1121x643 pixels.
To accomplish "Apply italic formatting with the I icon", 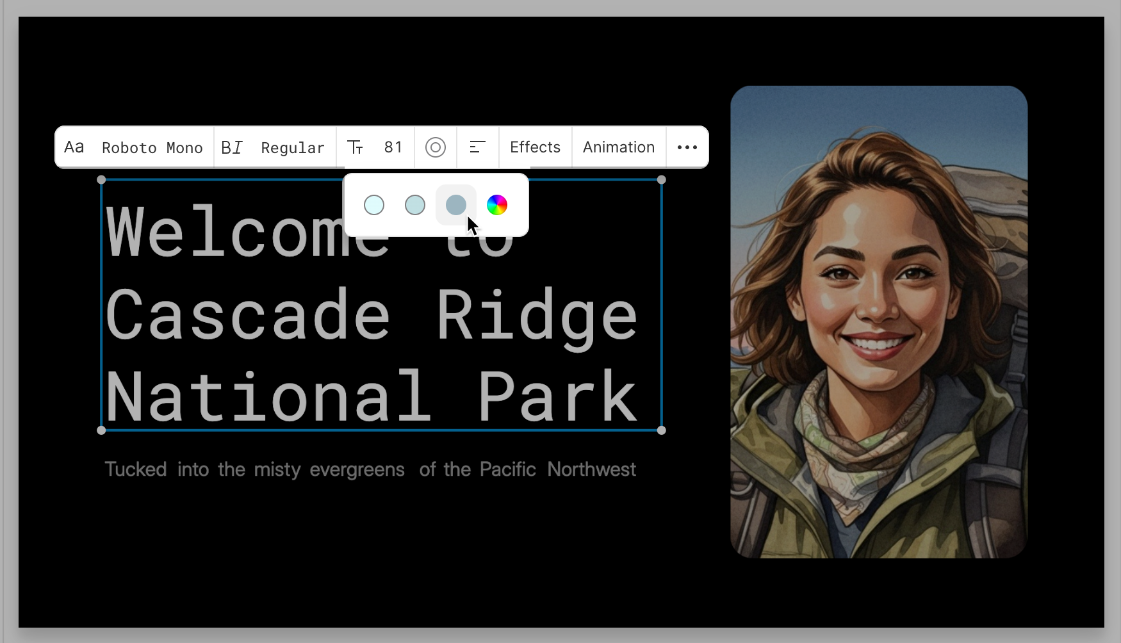I will [x=238, y=147].
